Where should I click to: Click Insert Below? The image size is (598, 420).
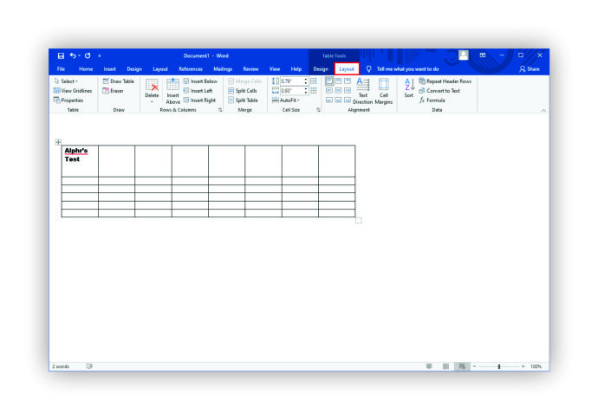tap(200, 81)
